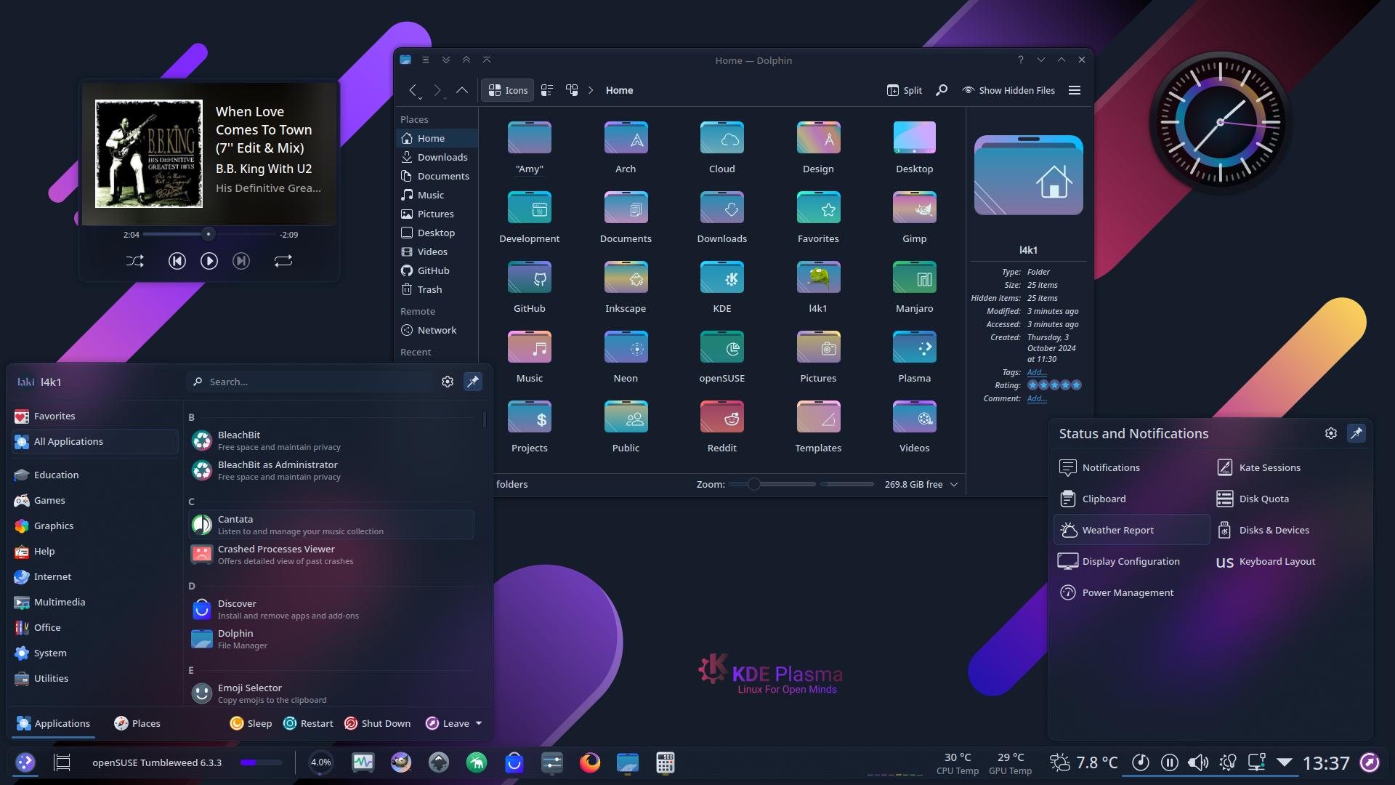Expand the Leave dropdown arrow
The width and height of the screenshot is (1395, 785).
click(x=479, y=723)
